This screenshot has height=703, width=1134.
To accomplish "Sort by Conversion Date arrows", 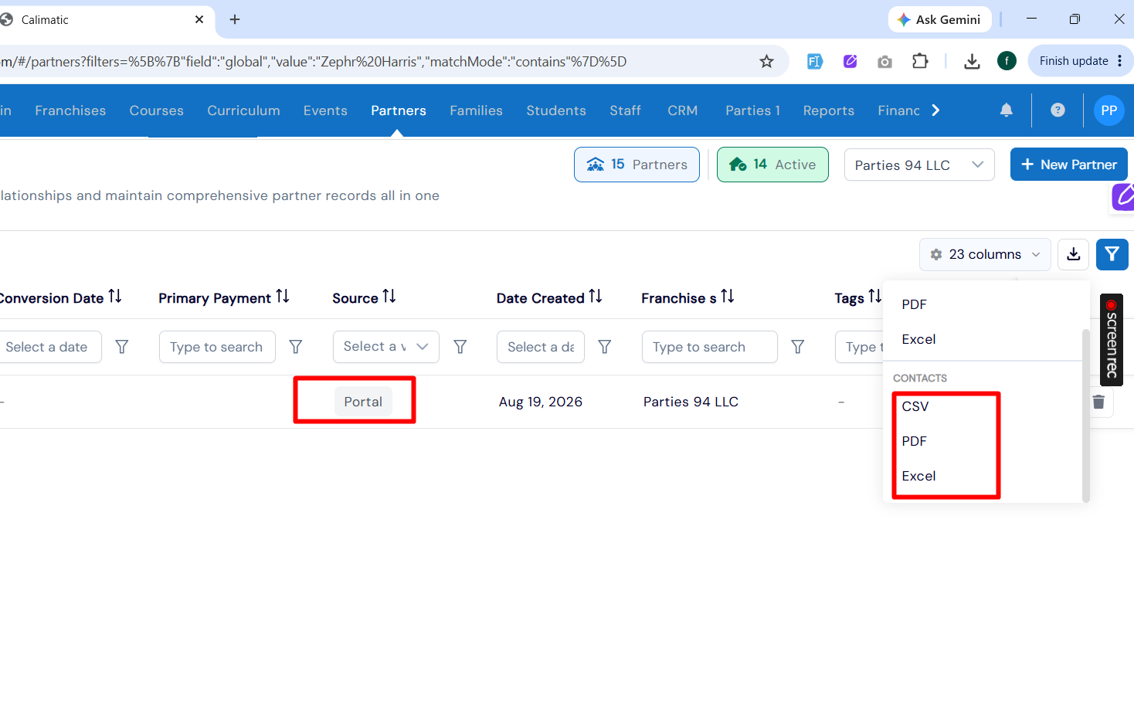I will pos(115,297).
